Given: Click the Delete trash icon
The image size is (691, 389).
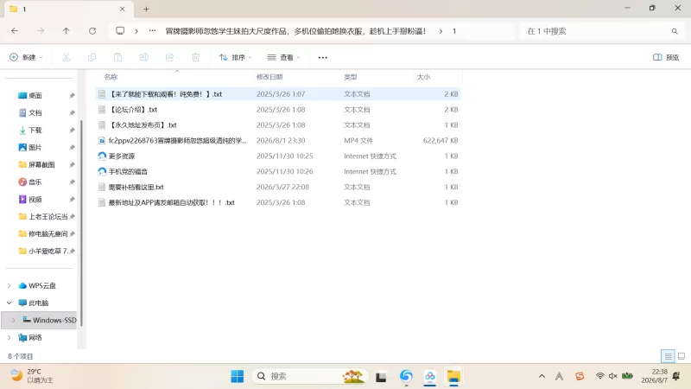Looking at the screenshot, I should point(196,57).
